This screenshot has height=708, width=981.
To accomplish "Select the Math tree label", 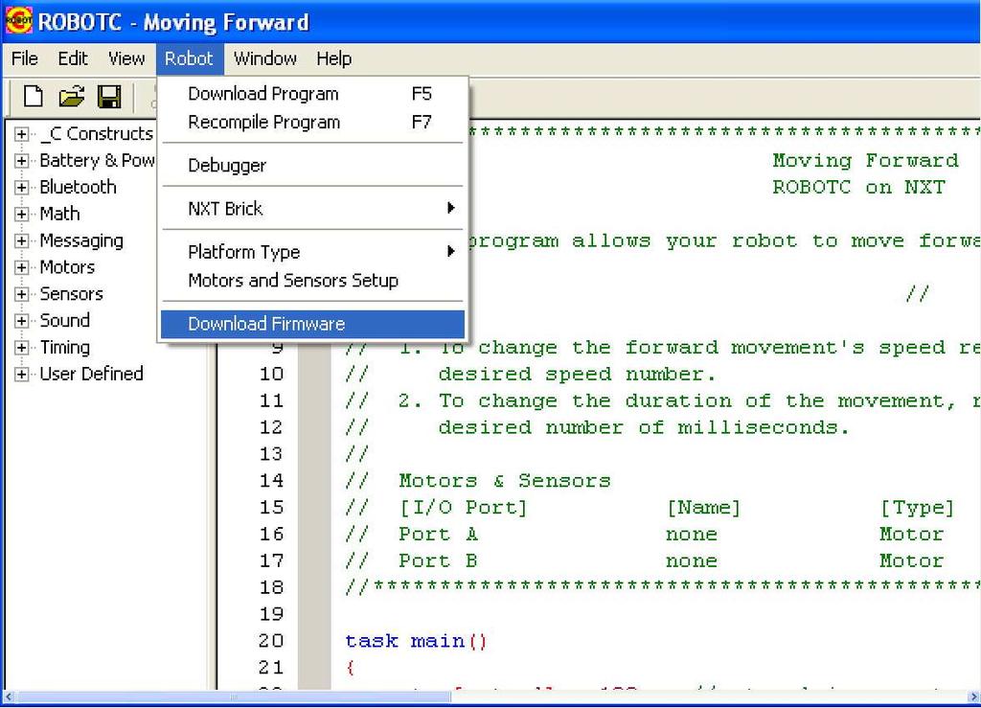I will tap(59, 214).
